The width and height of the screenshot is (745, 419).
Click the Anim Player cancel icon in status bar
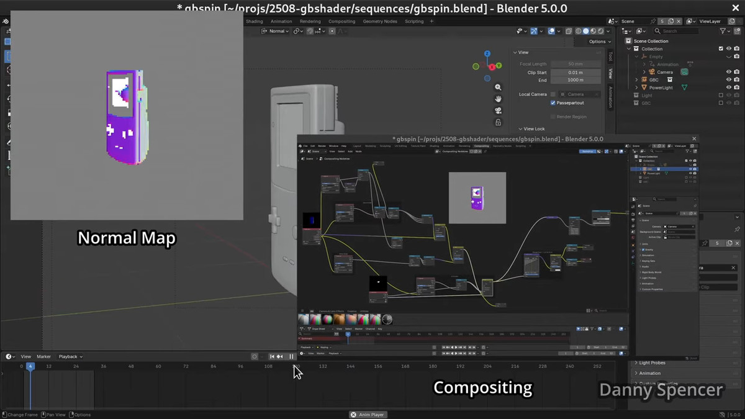pyautogui.click(x=353, y=415)
